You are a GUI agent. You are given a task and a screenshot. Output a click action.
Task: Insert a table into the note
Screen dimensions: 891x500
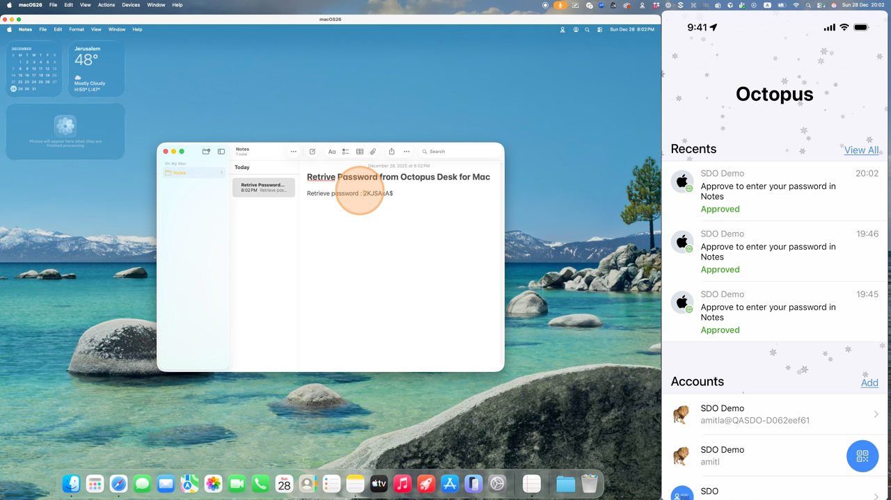360,152
